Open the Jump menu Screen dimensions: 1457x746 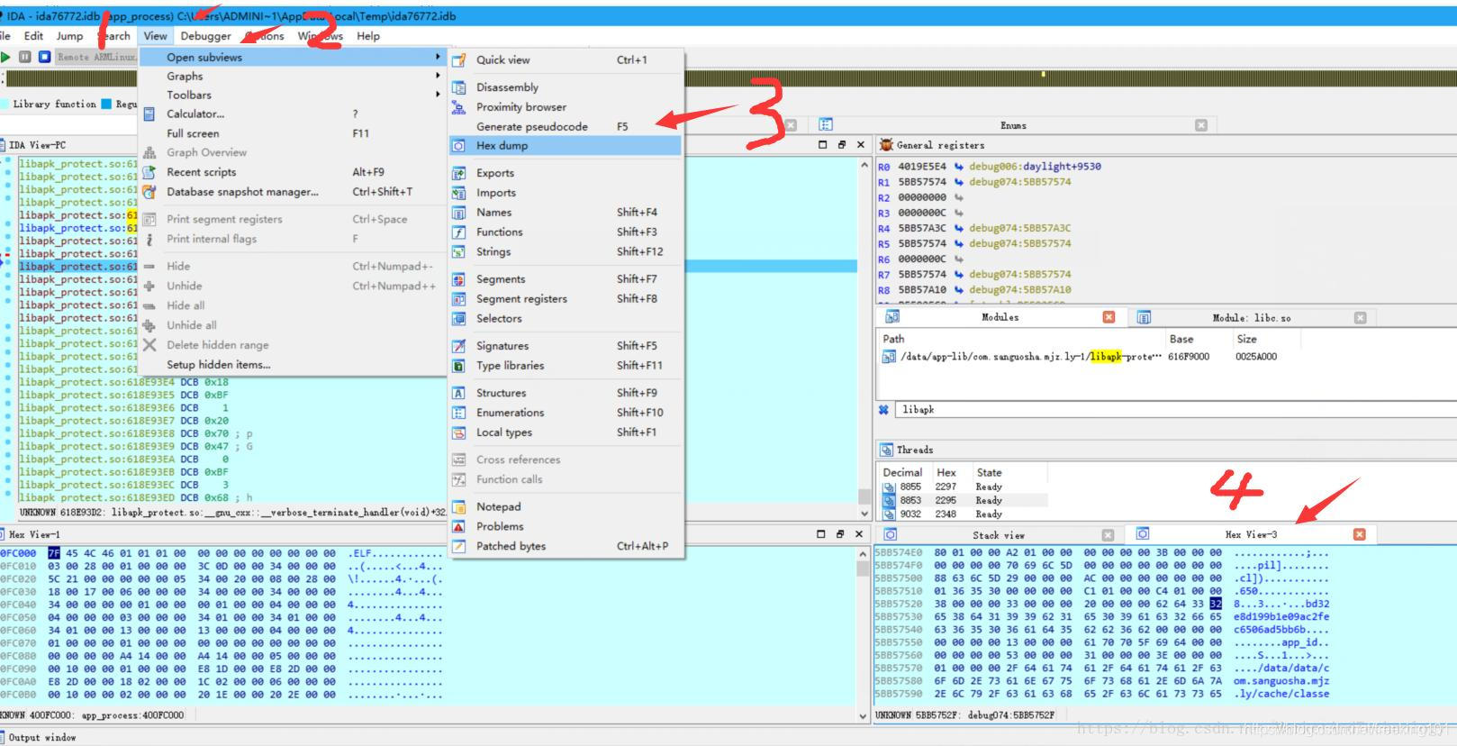point(69,36)
